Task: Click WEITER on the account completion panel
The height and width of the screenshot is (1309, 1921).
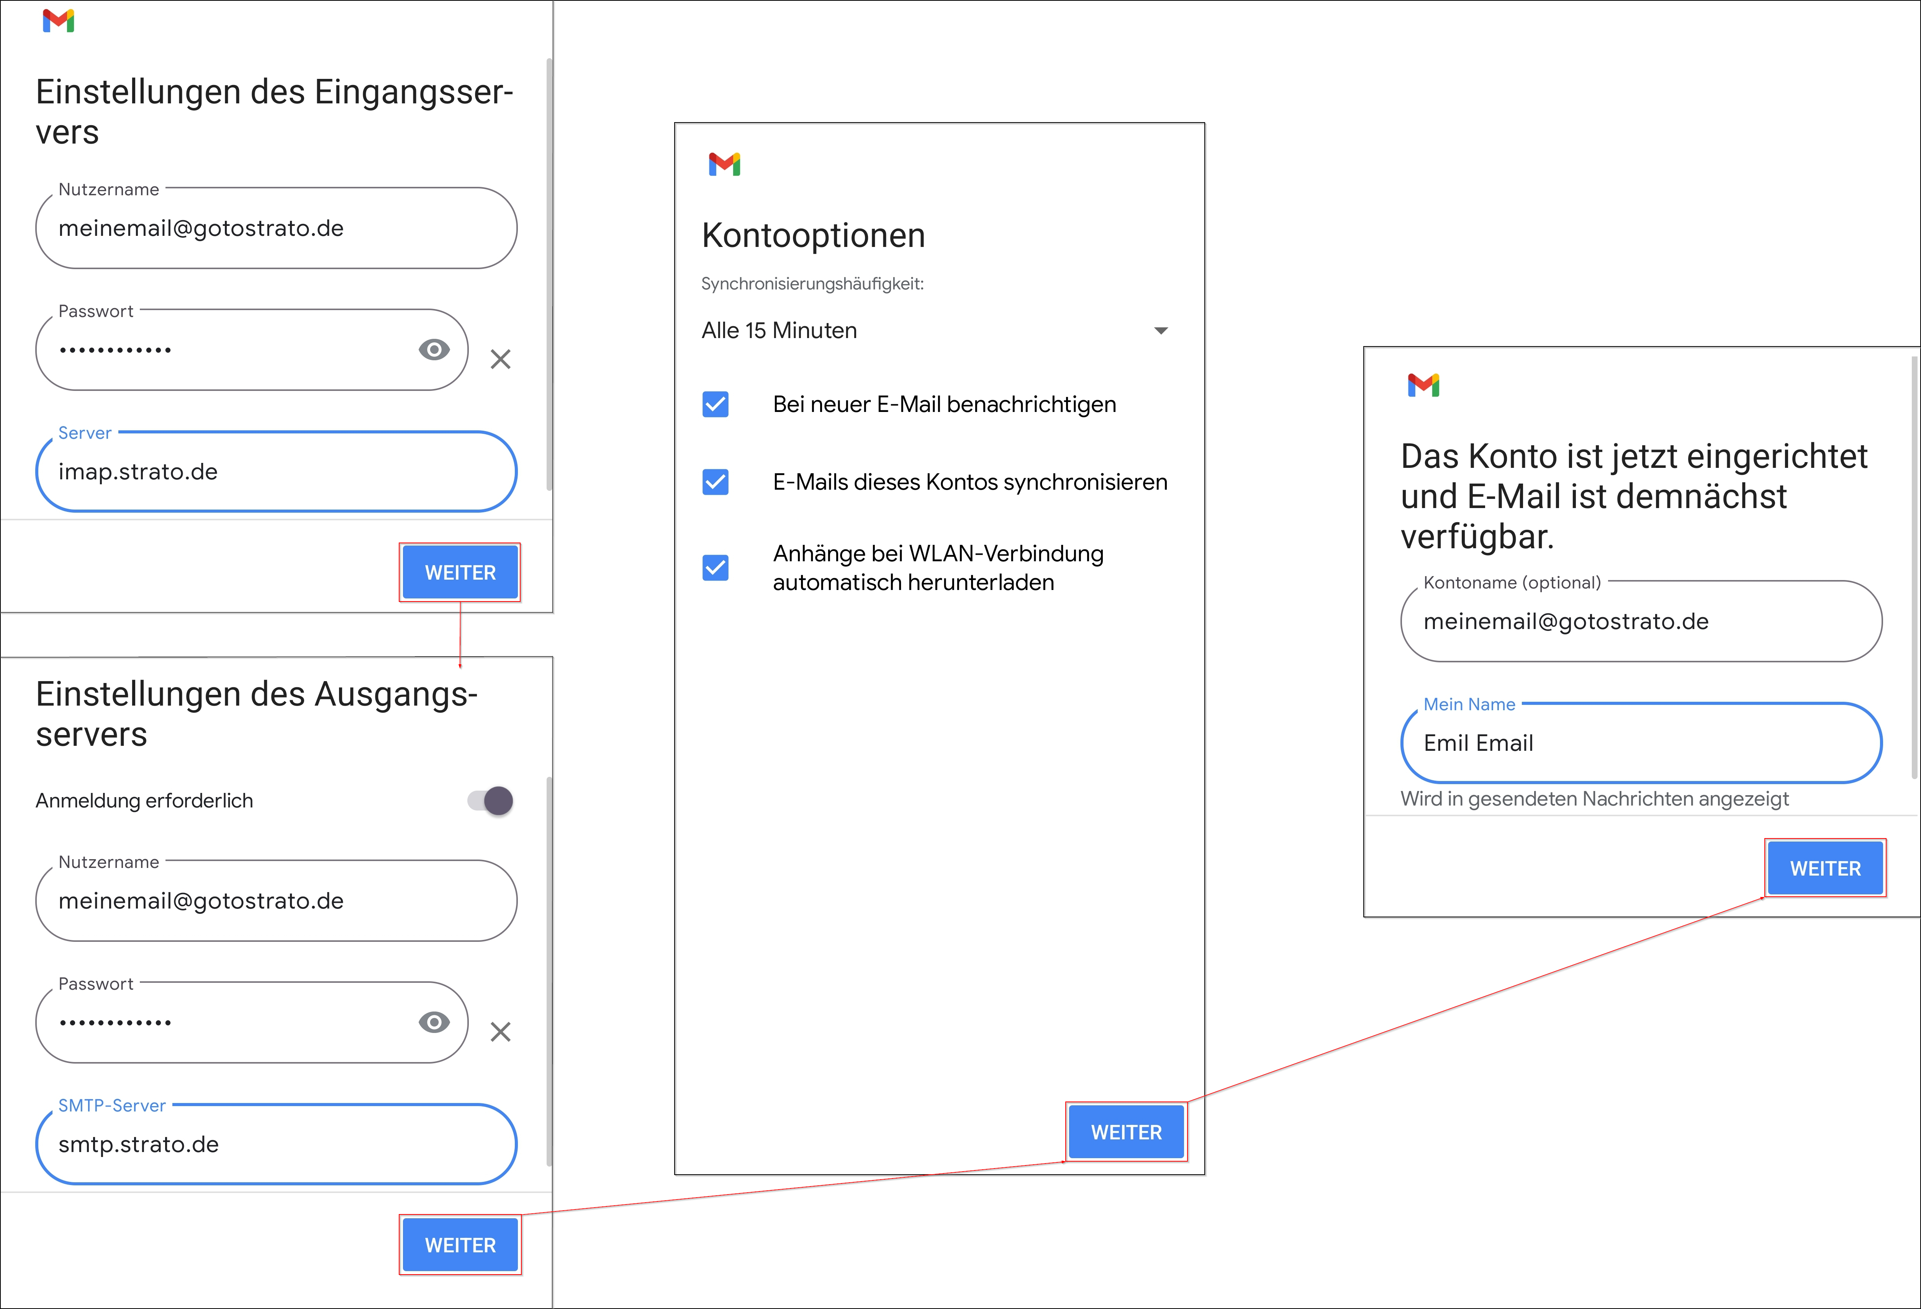Action: pyautogui.click(x=1825, y=868)
